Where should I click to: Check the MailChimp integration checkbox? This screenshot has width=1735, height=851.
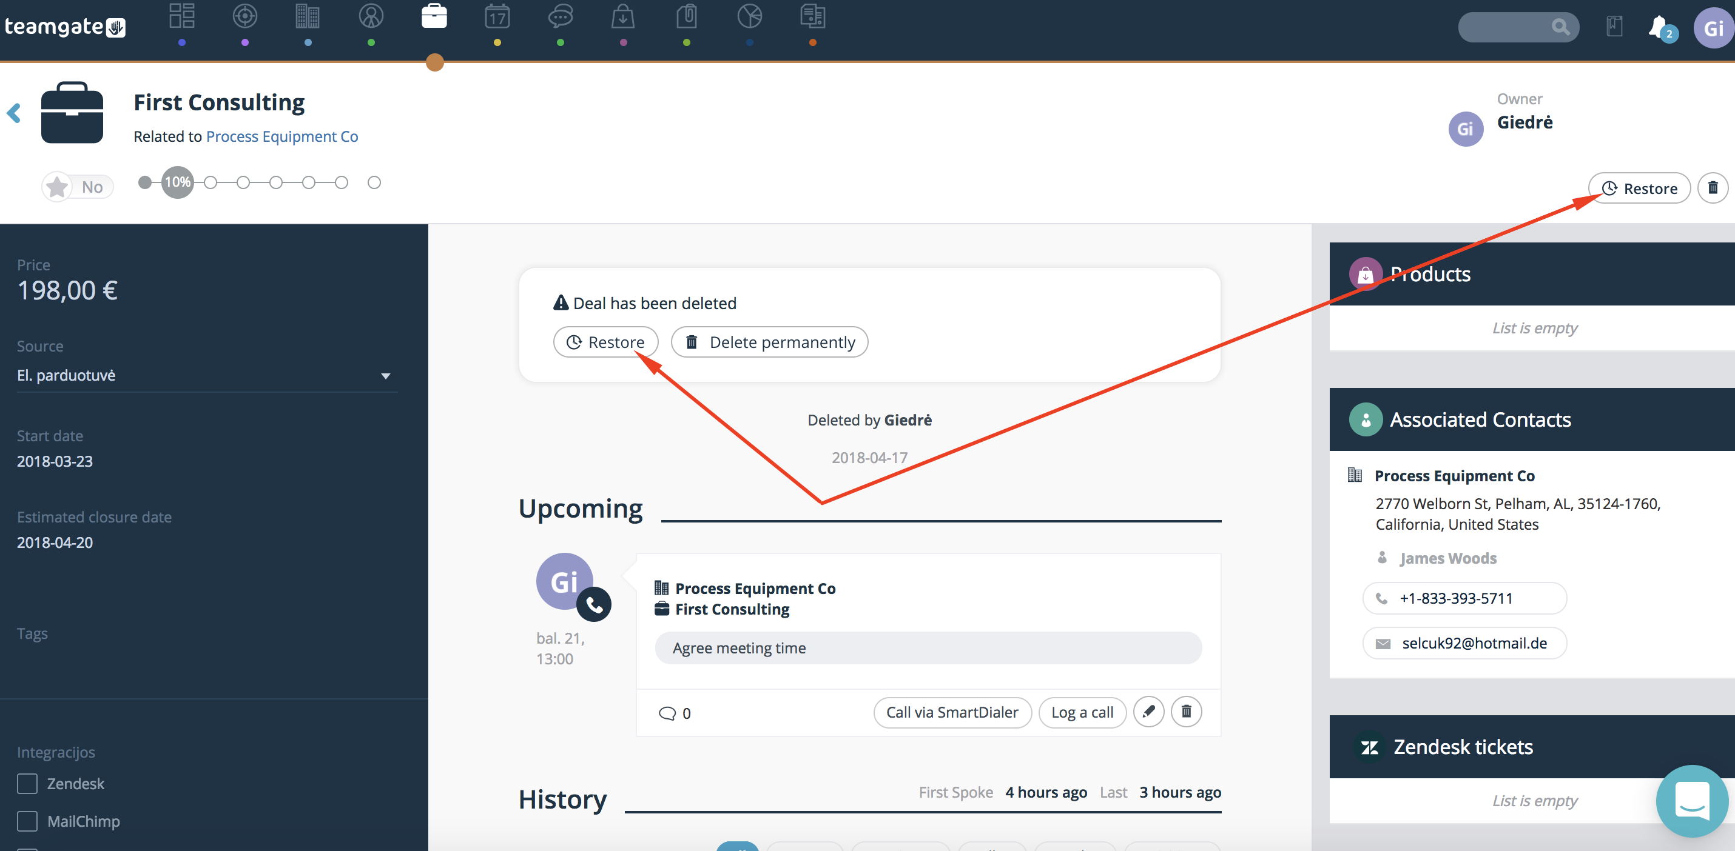click(27, 821)
